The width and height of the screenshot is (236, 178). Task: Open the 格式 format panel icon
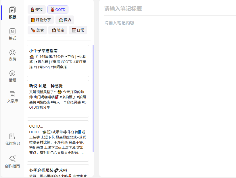[12, 34]
